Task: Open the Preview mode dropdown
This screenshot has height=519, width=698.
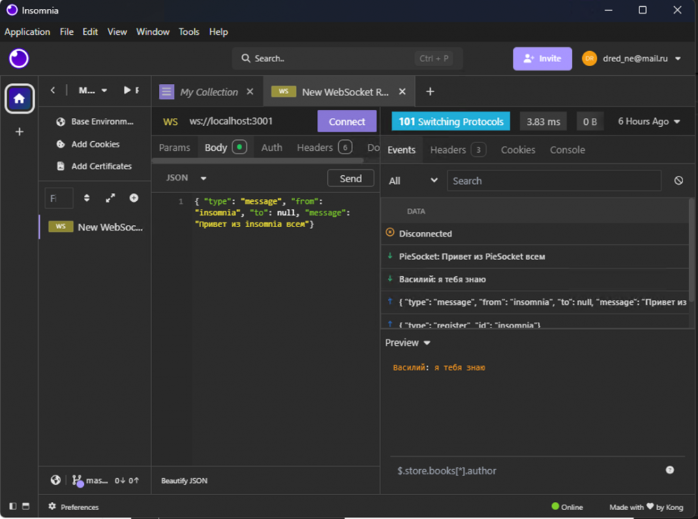Action: click(408, 342)
